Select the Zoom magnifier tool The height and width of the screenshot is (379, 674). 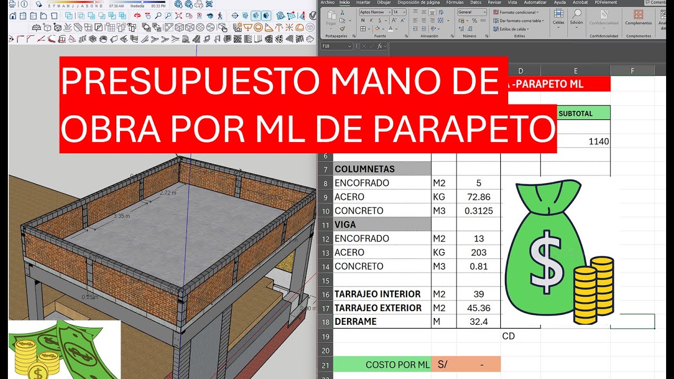(158, 16)
